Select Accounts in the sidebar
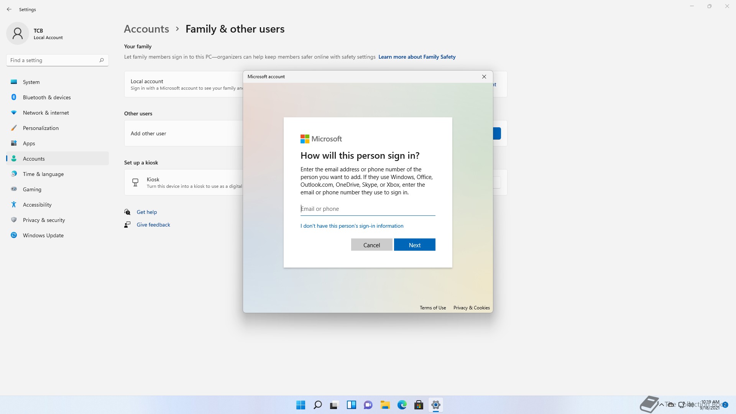Image resolution: width=736 pixels, height=414 pixels. click(58, 159)
